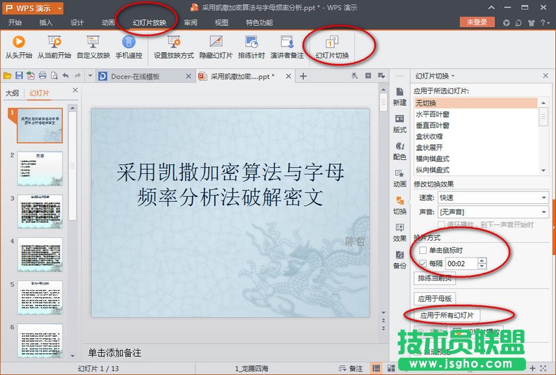Open slideshow setup (设置放映方式)
This screenshot has height=375, width=556.
pos(174,47)
